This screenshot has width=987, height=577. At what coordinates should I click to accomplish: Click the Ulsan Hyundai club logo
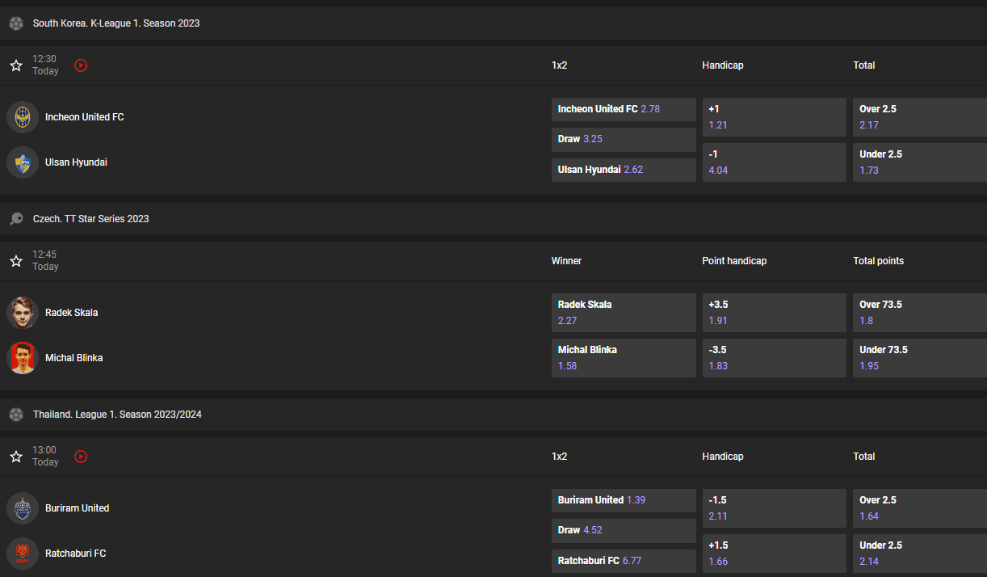click(23, 162)
